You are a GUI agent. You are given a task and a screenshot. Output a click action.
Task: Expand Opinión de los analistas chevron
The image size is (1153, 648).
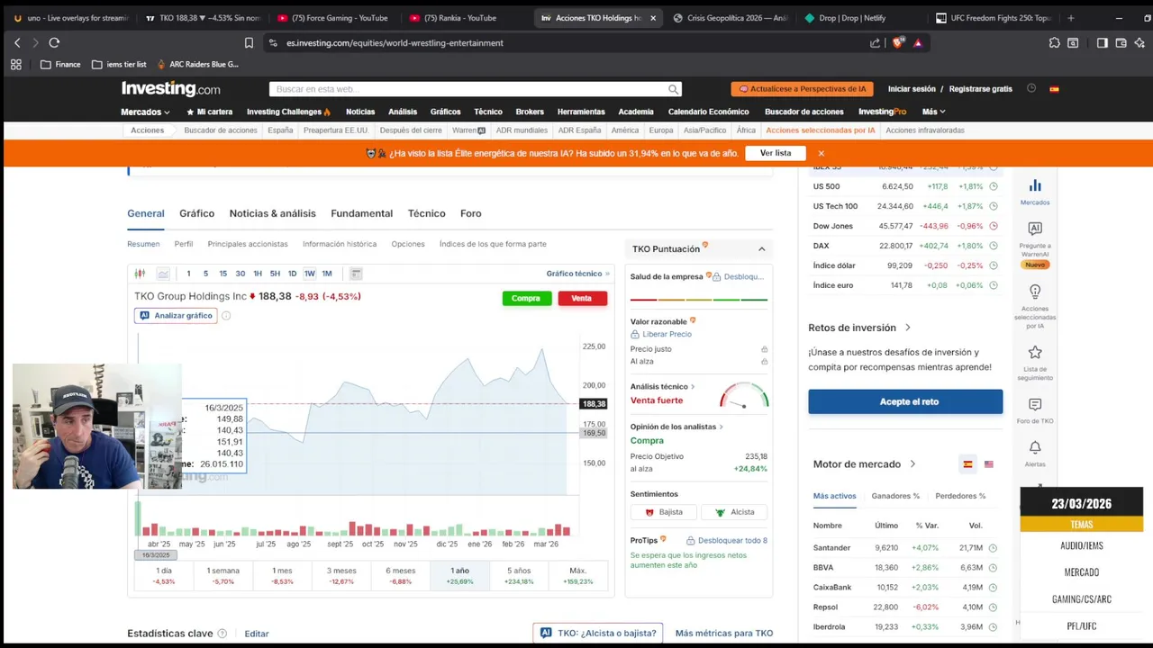pyautogui.click(x=721, y=427)
